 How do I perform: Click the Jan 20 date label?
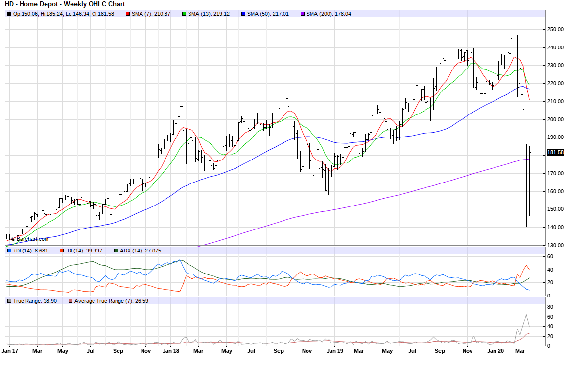pyautogui.click(x=495, y=351)
